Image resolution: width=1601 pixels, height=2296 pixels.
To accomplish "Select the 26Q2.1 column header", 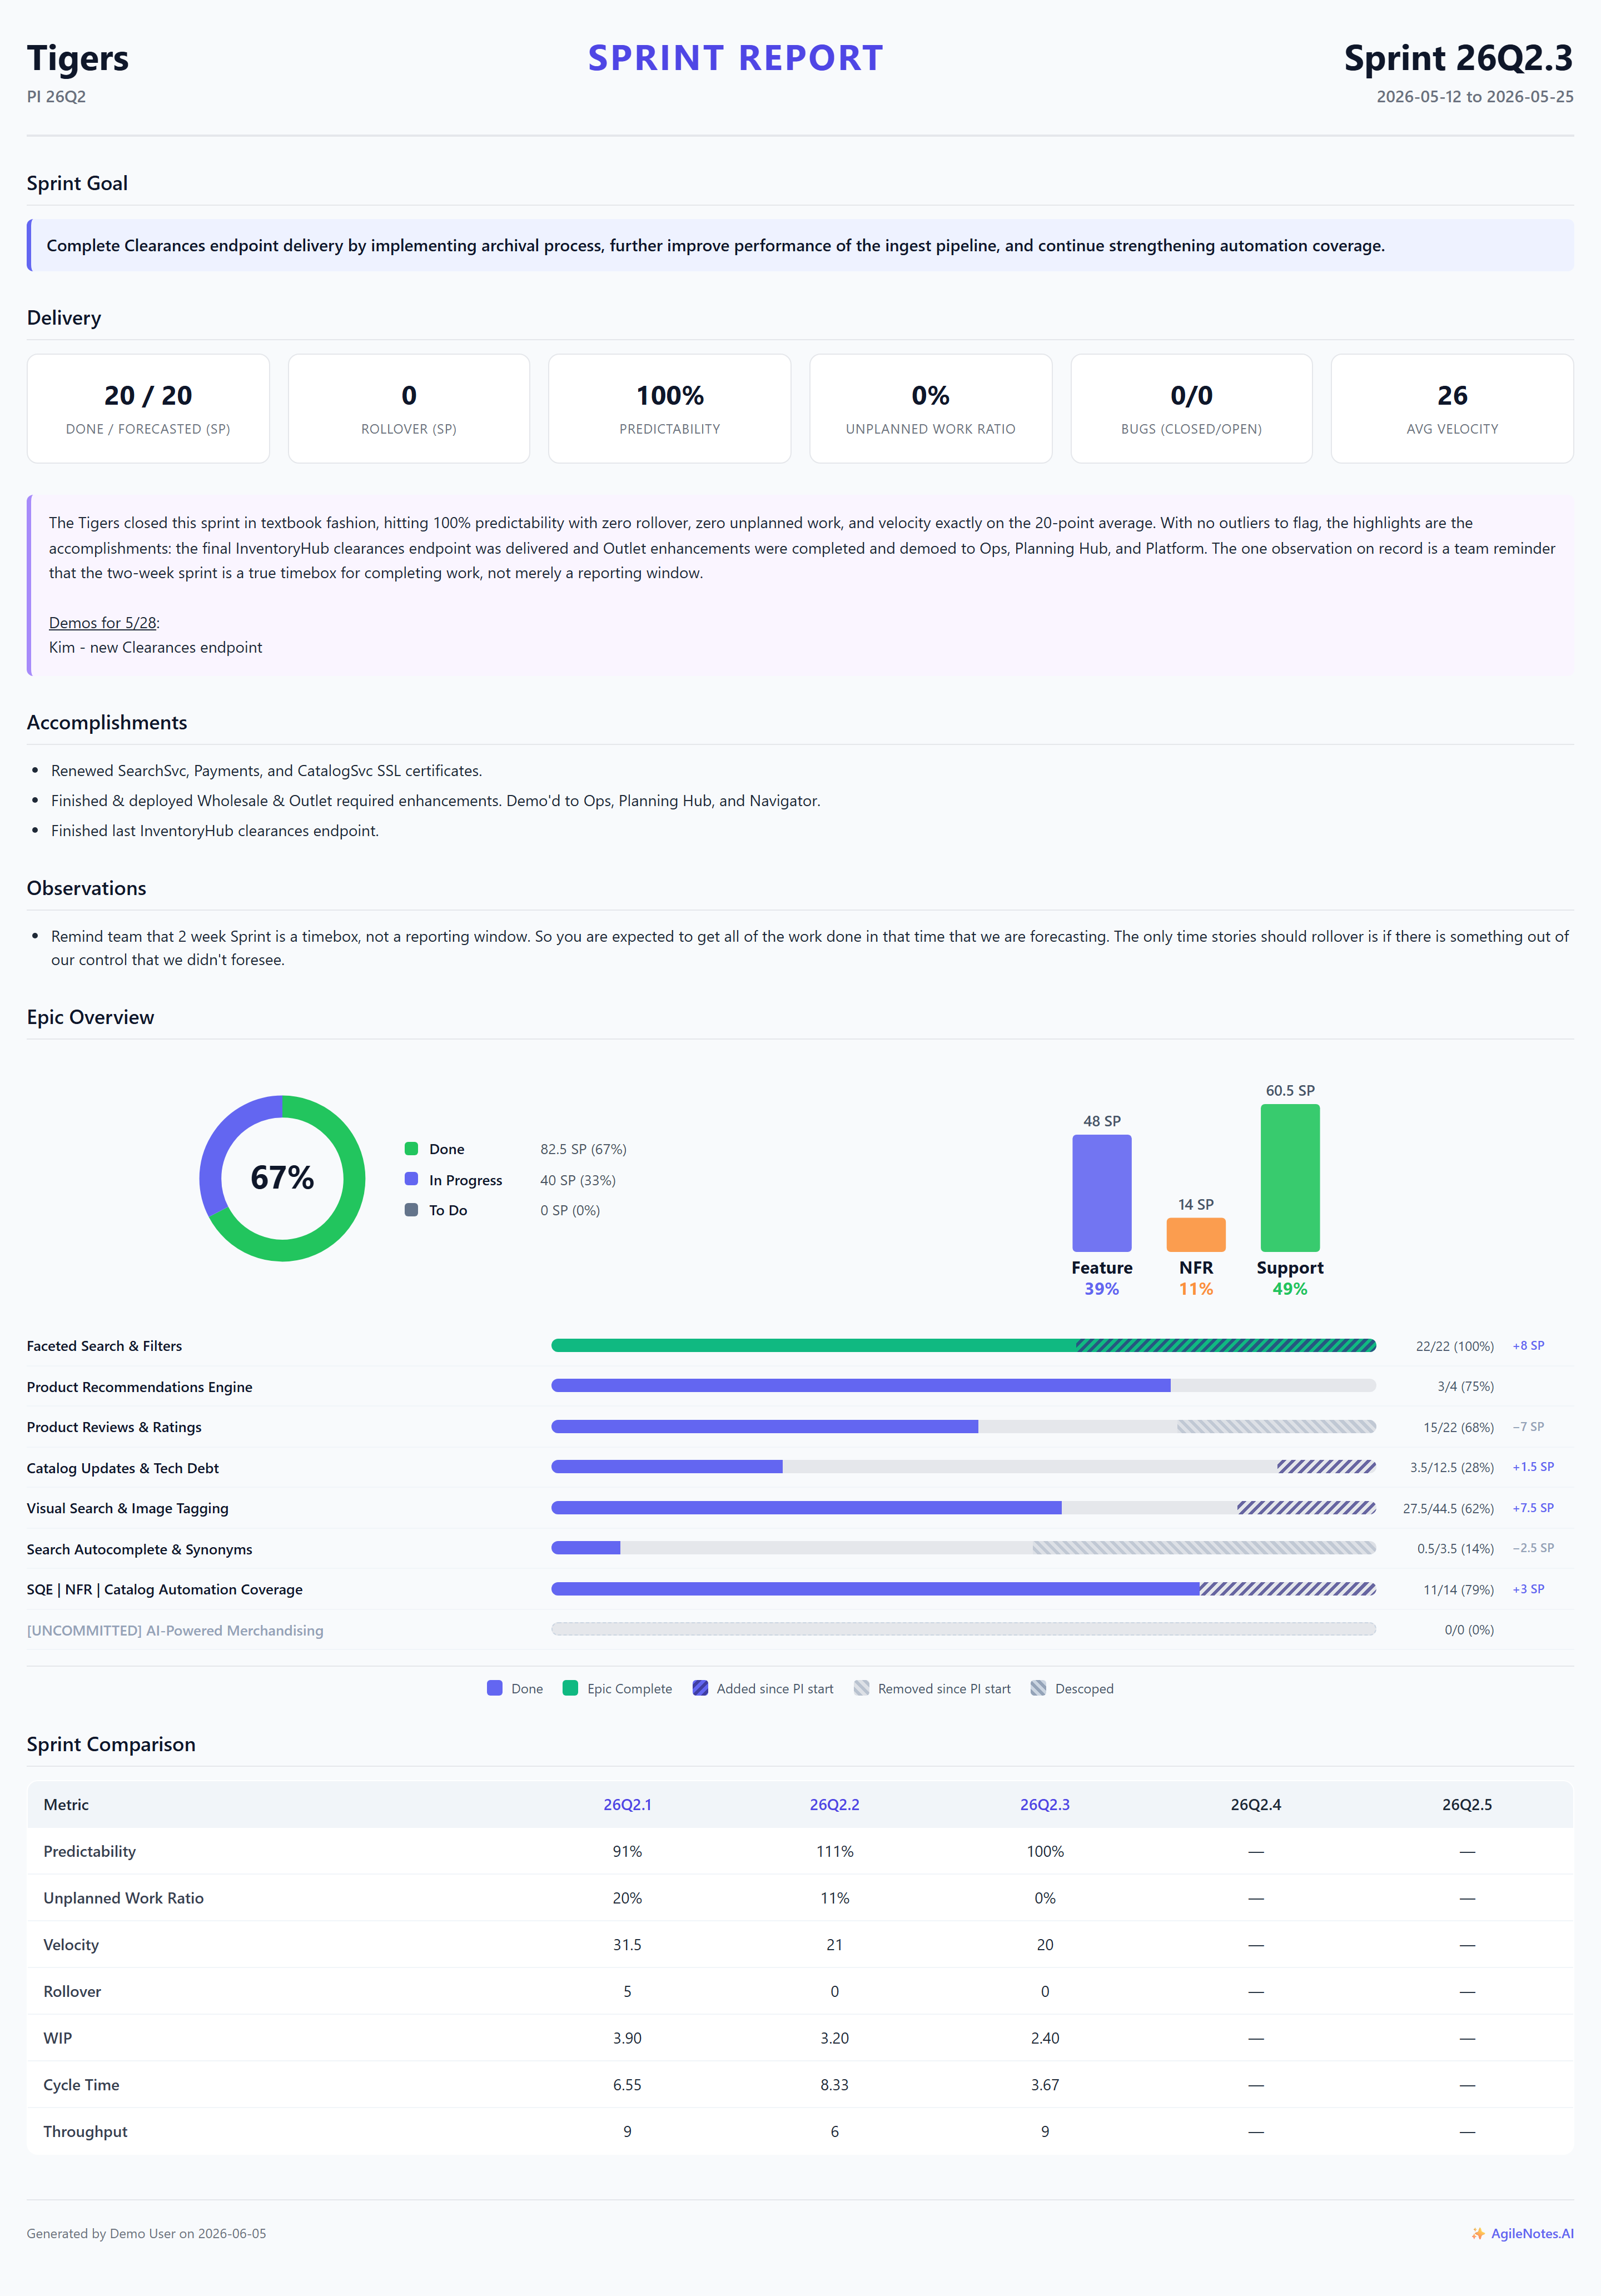I will (627, 1805).
